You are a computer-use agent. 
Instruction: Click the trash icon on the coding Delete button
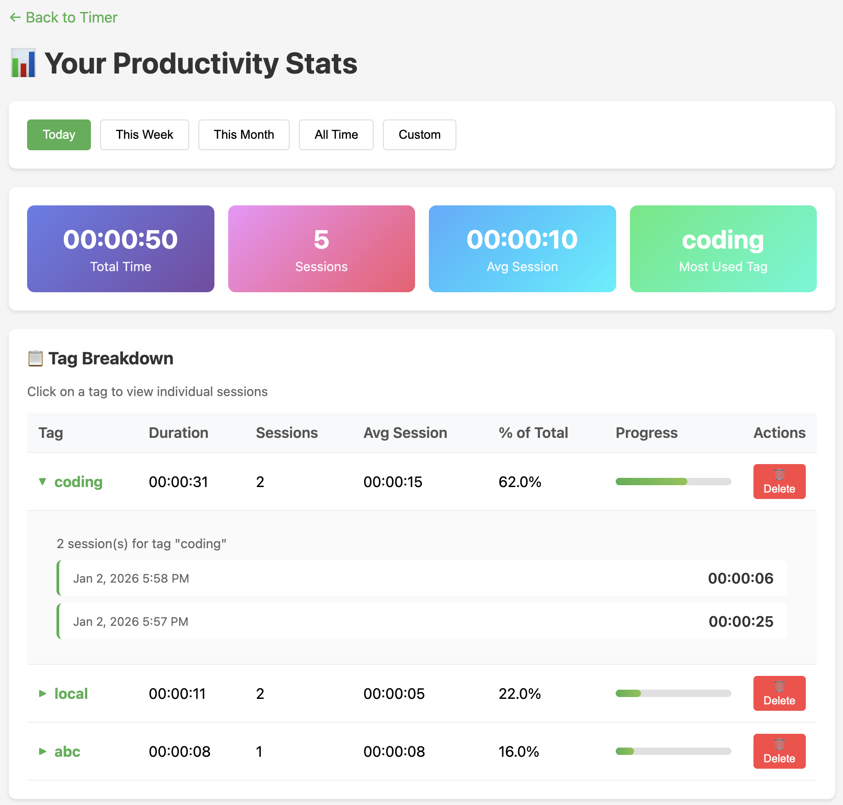point(779,474)
